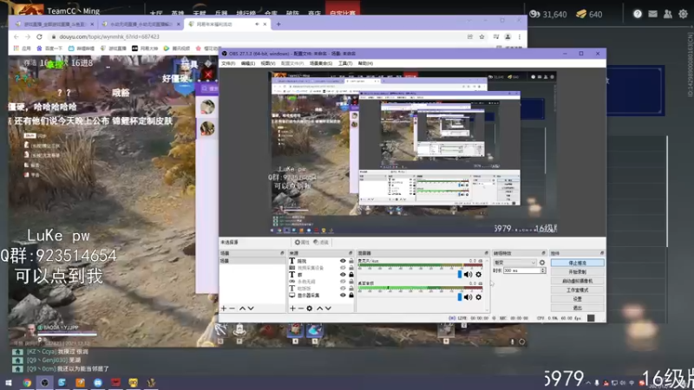Open source properties gear in Sources toolbar
Viewport: 694px width, 390px height.
(x=310, y=309)
